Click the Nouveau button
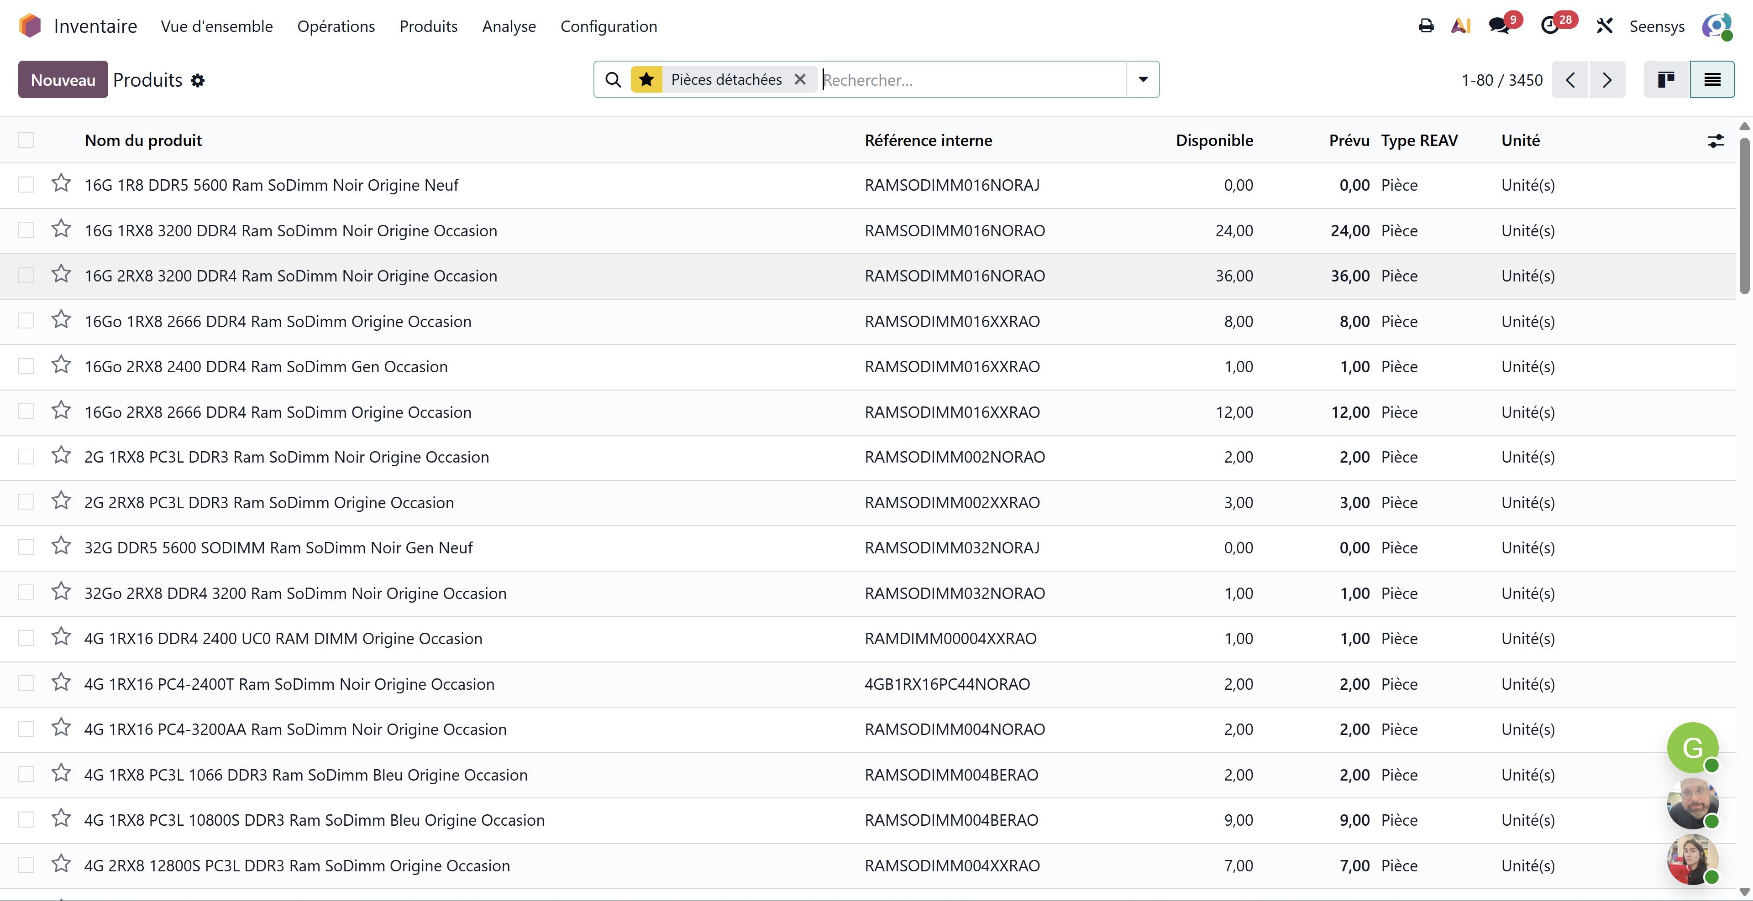 point(63,79)
